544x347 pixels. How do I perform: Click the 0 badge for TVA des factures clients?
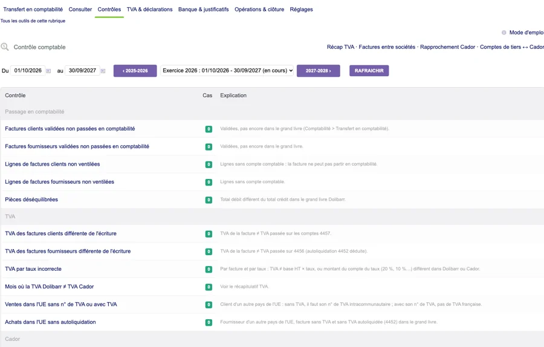[x=209, y=234]
